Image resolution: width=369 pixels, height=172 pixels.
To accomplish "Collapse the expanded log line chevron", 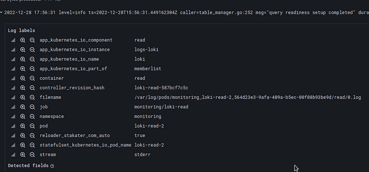I will (1, 12).
